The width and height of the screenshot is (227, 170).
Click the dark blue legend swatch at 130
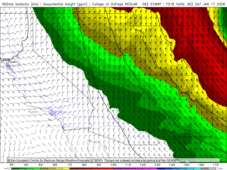click(x=161, y=169)
